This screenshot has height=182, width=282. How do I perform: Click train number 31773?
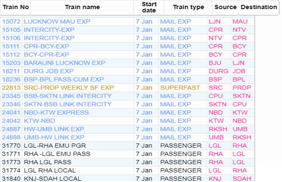tap(11, 162)
